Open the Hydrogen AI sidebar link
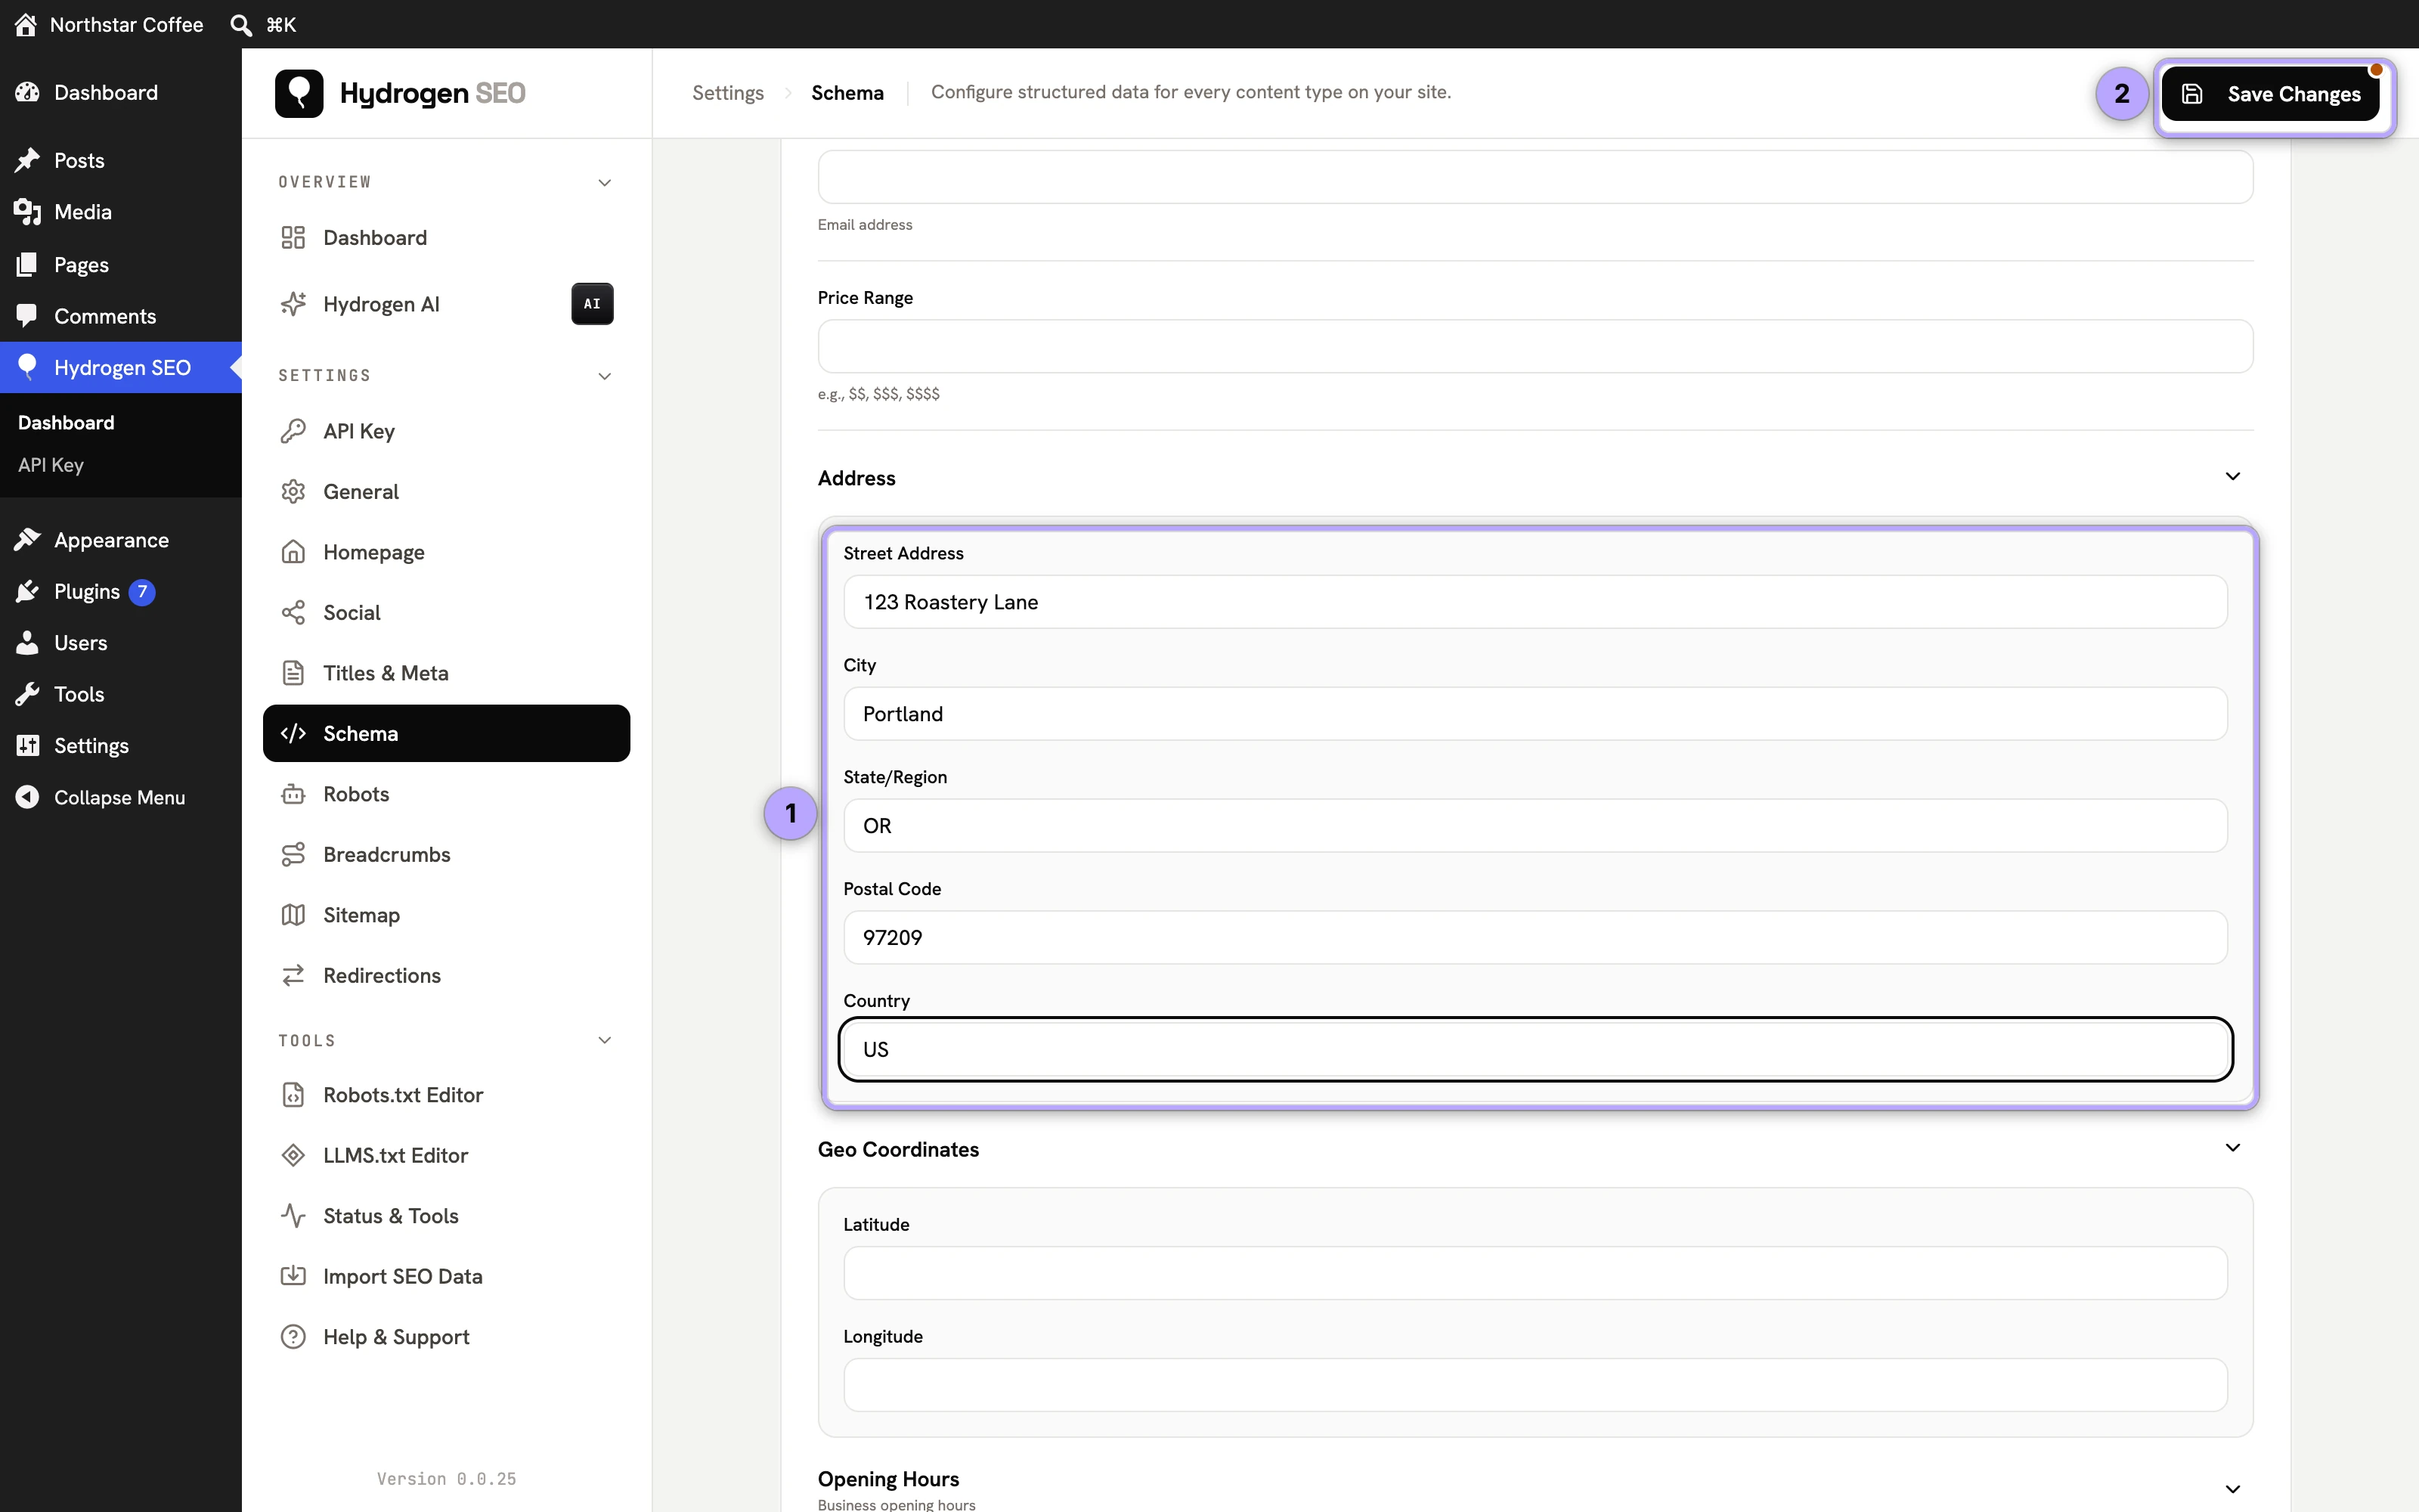 pos(447,304)
